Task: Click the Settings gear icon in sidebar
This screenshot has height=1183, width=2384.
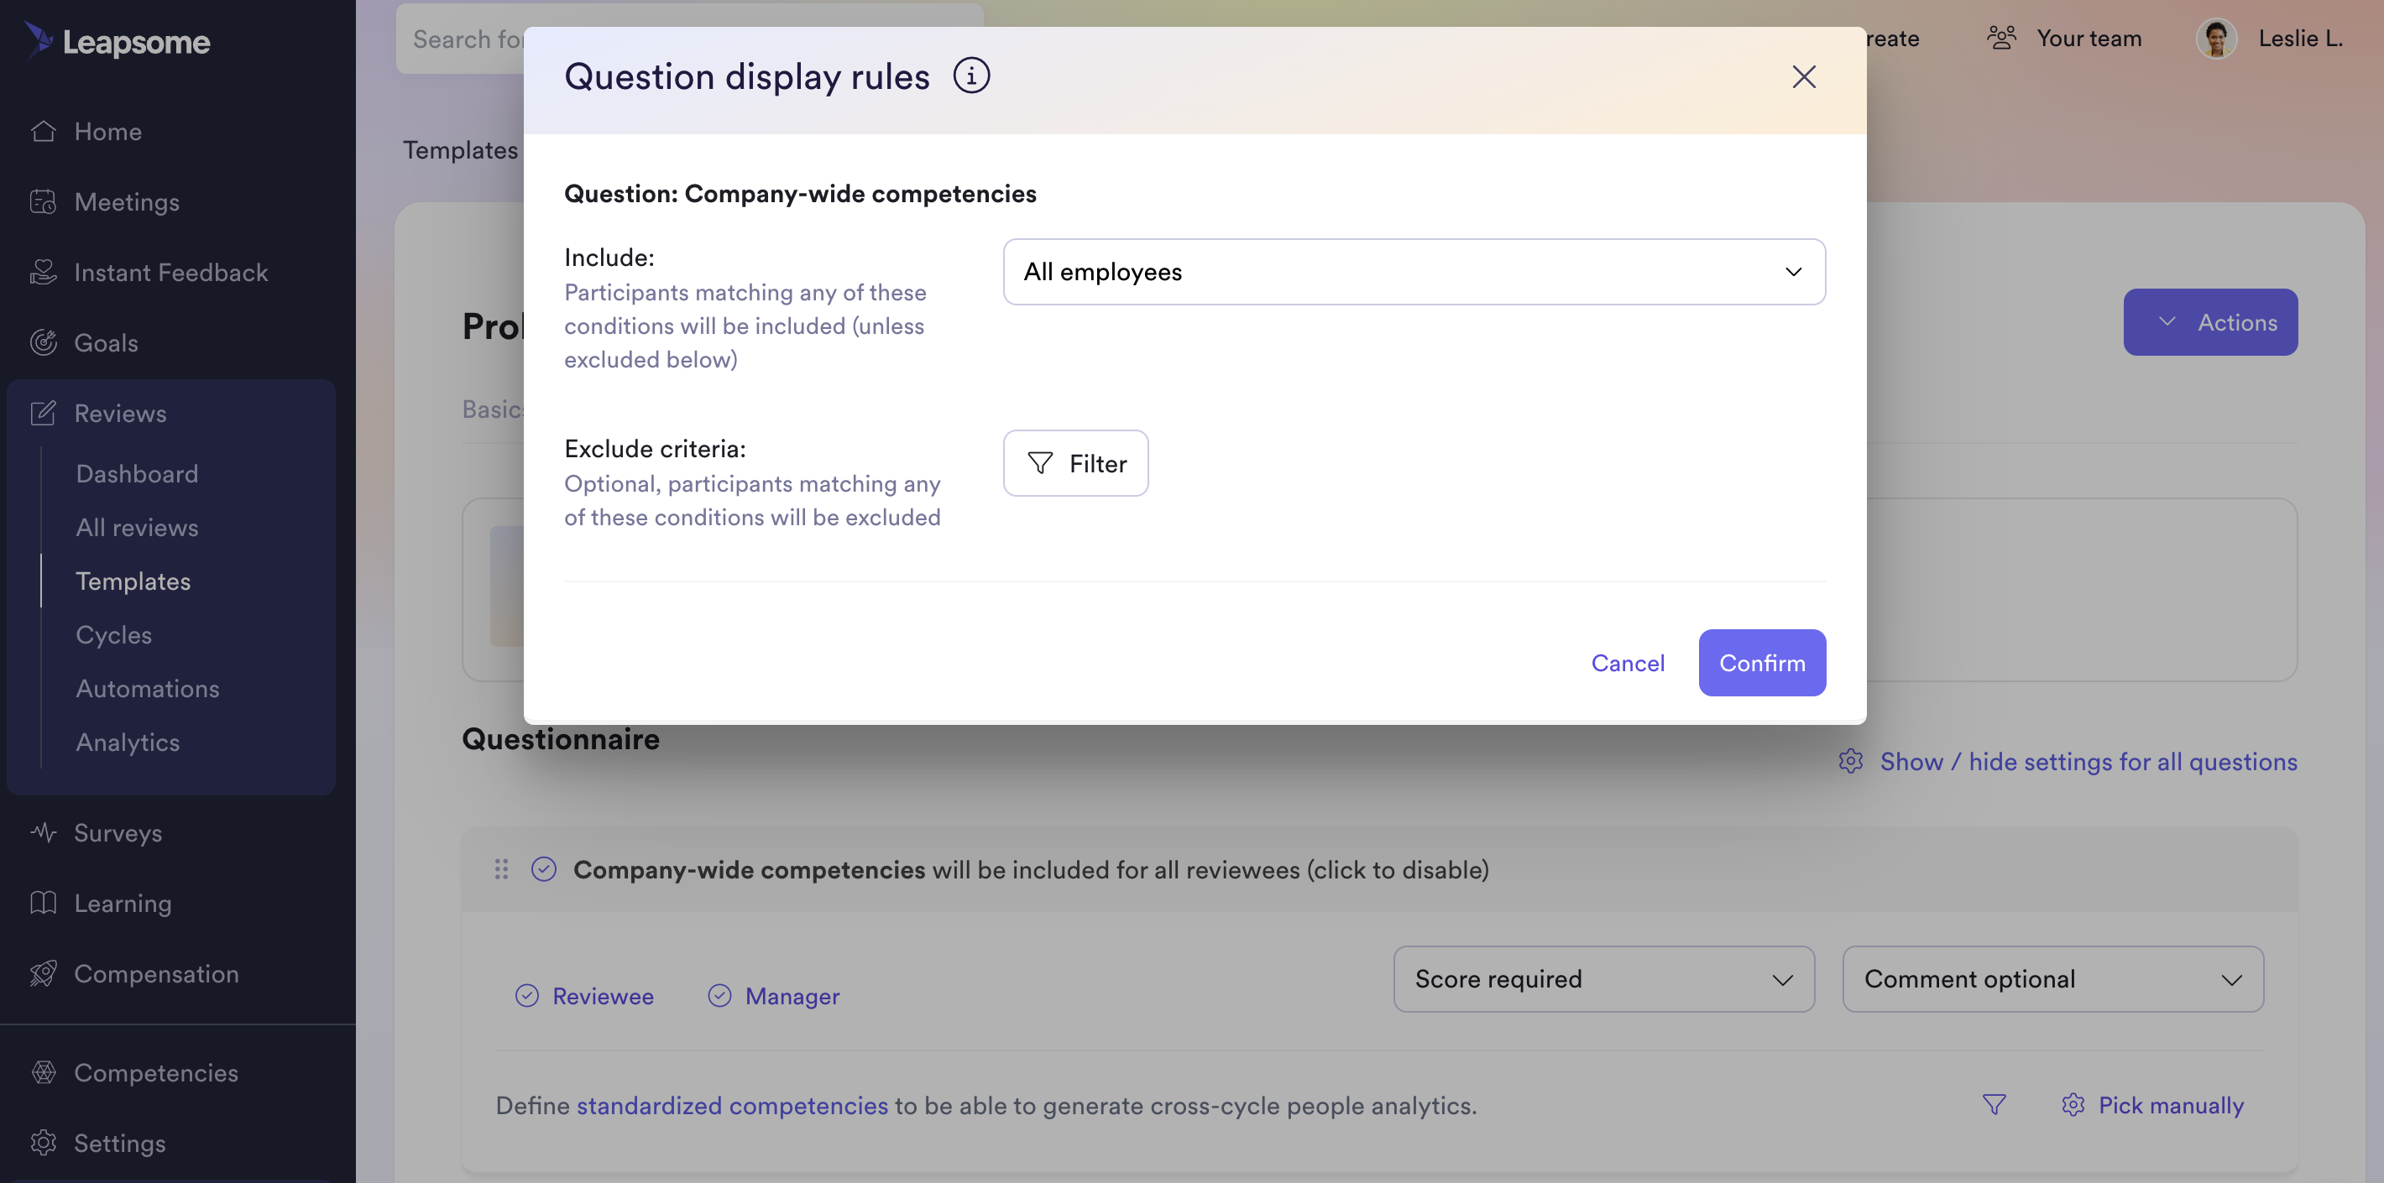Action: tap(44, 1142)
